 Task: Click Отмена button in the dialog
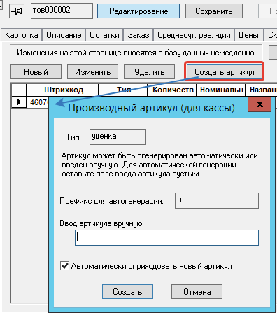(197, 292)
